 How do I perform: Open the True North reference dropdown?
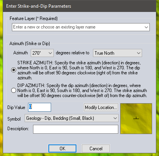pyautogui.click(x=118, y=53)
